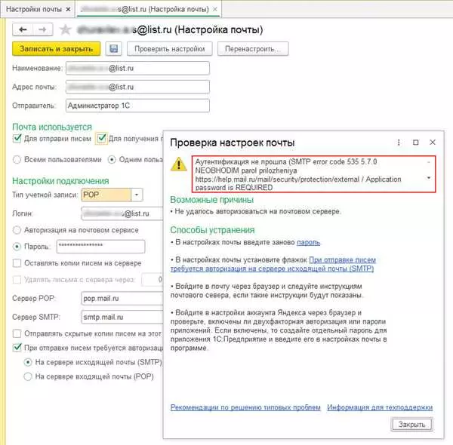Toggle Для получения checkbox
The image size is (453, 445).
[x=101, y=139]
